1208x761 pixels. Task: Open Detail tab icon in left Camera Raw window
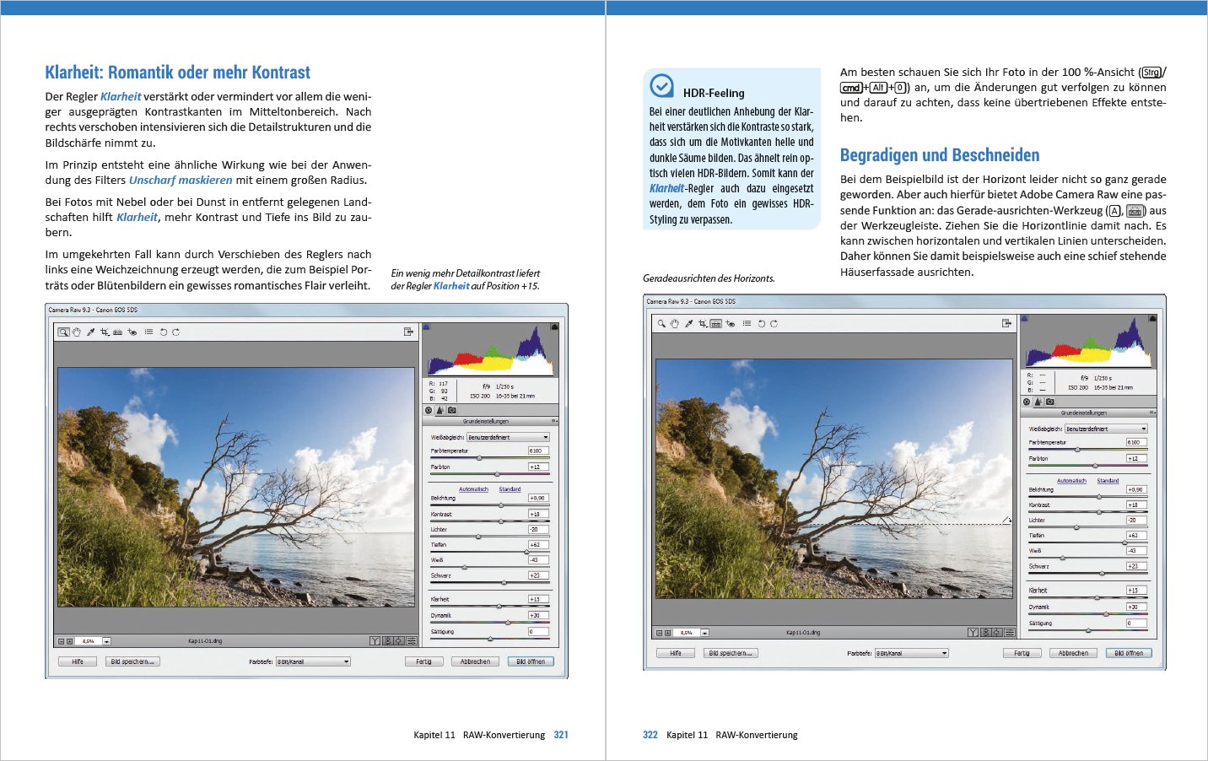[440, 411]
